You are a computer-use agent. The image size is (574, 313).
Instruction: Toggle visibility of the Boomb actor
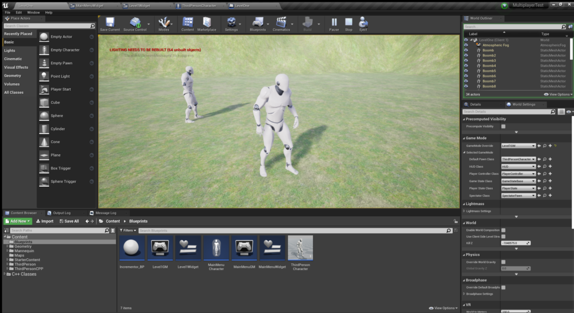[x=466, y=50]
